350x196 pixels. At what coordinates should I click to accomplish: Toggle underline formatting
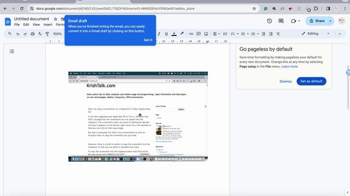click(166, 34)
